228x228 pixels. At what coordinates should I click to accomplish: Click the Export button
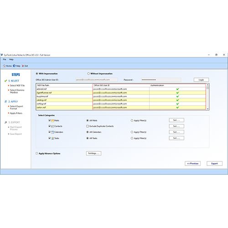click(x=214, y=164)
